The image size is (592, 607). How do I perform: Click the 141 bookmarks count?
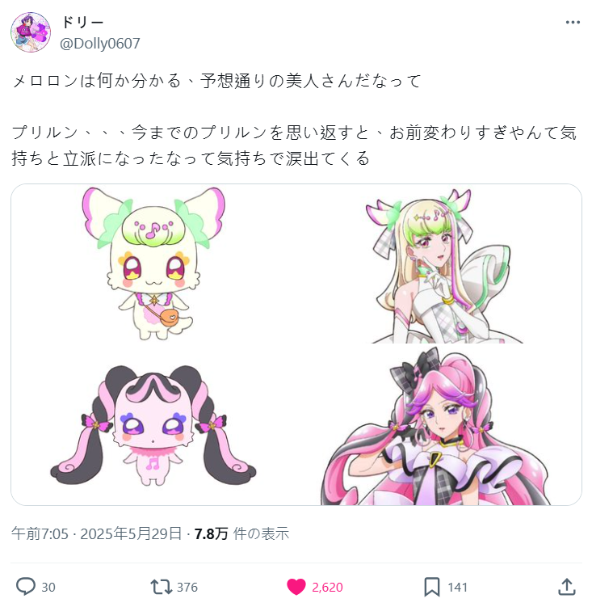[458, 588]
